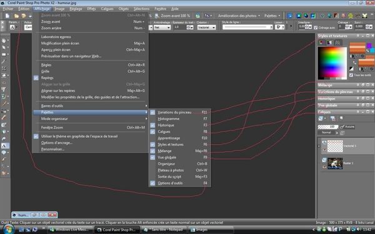375x234 pixels.
Task: Select the Vectoriel 1 layer thumbnail
Action: [x=335, y=146]
